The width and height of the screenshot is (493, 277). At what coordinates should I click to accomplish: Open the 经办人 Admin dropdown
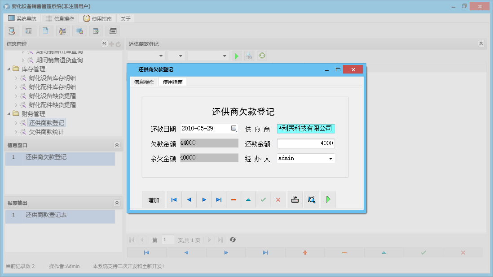(x=330, y=158)
